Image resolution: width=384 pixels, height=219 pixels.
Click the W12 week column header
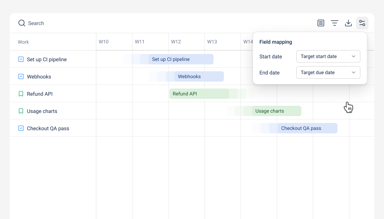(176, 42)
